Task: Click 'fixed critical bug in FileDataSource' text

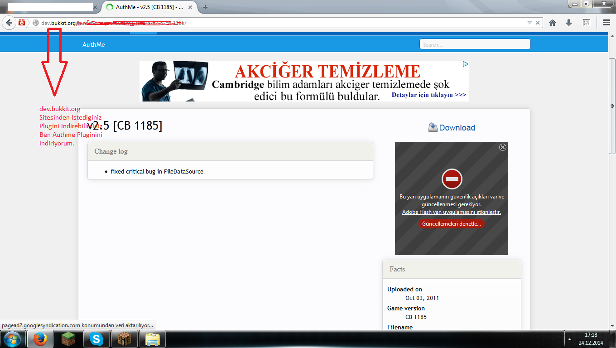Action: (157, 171)
